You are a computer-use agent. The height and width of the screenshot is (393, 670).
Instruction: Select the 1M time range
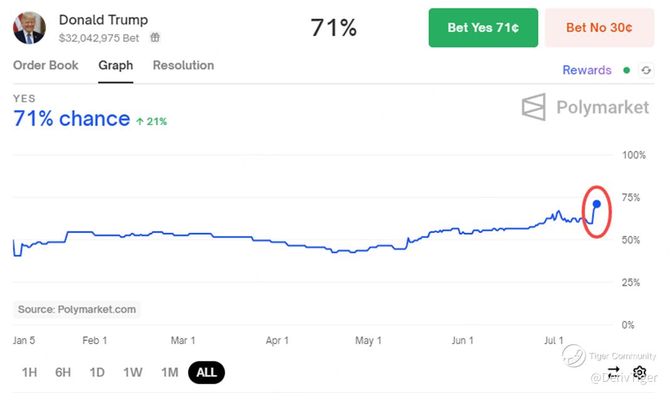coord(169,372)
